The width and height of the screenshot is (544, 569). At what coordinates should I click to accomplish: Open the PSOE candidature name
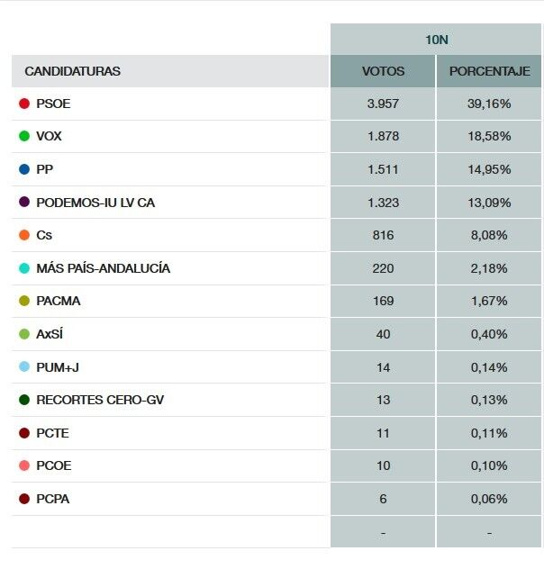(x=53, y=104)
